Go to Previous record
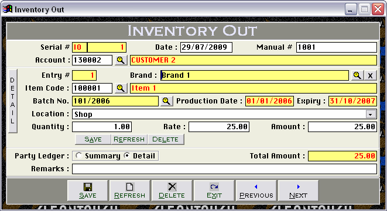 click(x=256, y=191)
